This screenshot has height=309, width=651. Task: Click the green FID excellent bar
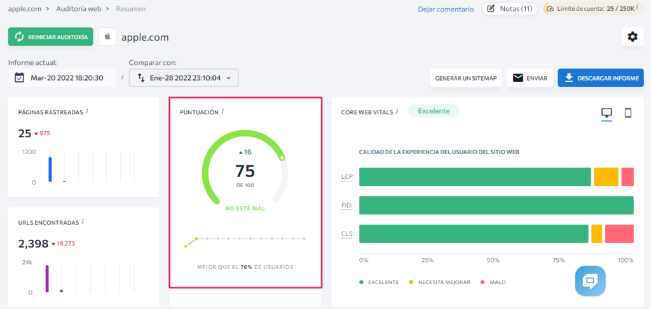pyautogui.click(x=496, y=206)
